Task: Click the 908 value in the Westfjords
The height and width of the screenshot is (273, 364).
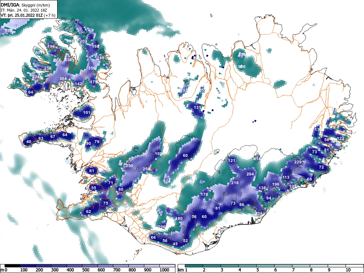Action: coord(70,41)
